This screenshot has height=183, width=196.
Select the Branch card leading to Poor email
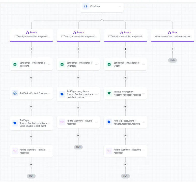126,35
